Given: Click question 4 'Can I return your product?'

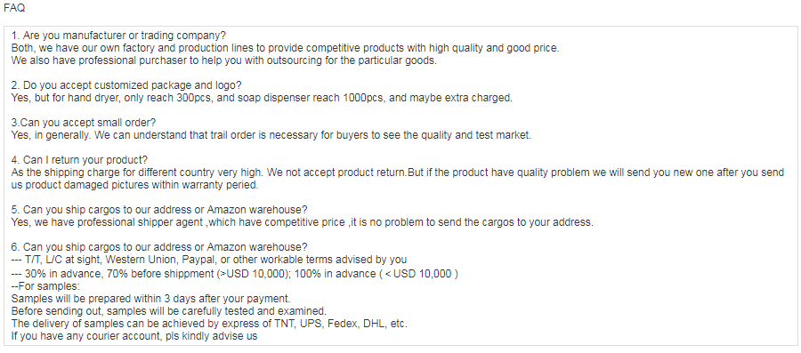Looking at the screenshot, I should click(79, 160).
